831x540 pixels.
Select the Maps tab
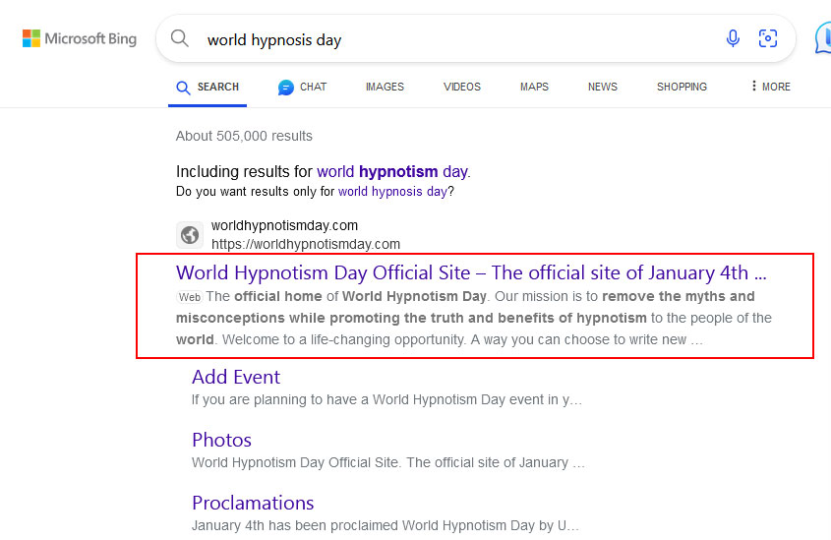coord(534,87)
